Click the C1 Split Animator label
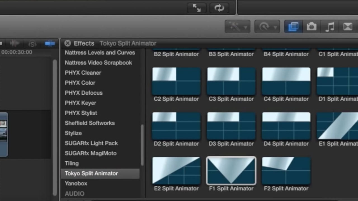Image resolution: width=358 pixels, height=201 pixels. coord(338,54)
